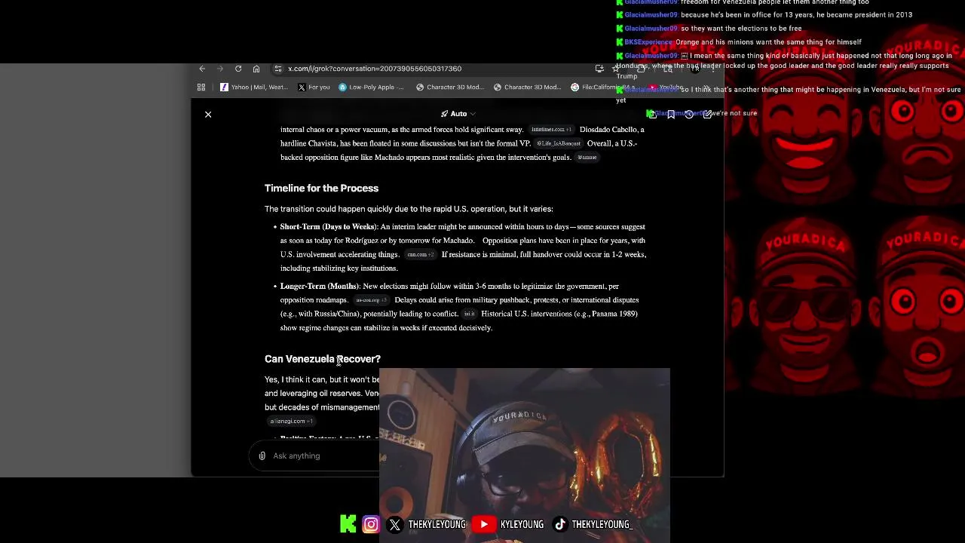
Task: Click the latimes.com source citation chip
Action: pyautogui.click(x=551, y=130)
